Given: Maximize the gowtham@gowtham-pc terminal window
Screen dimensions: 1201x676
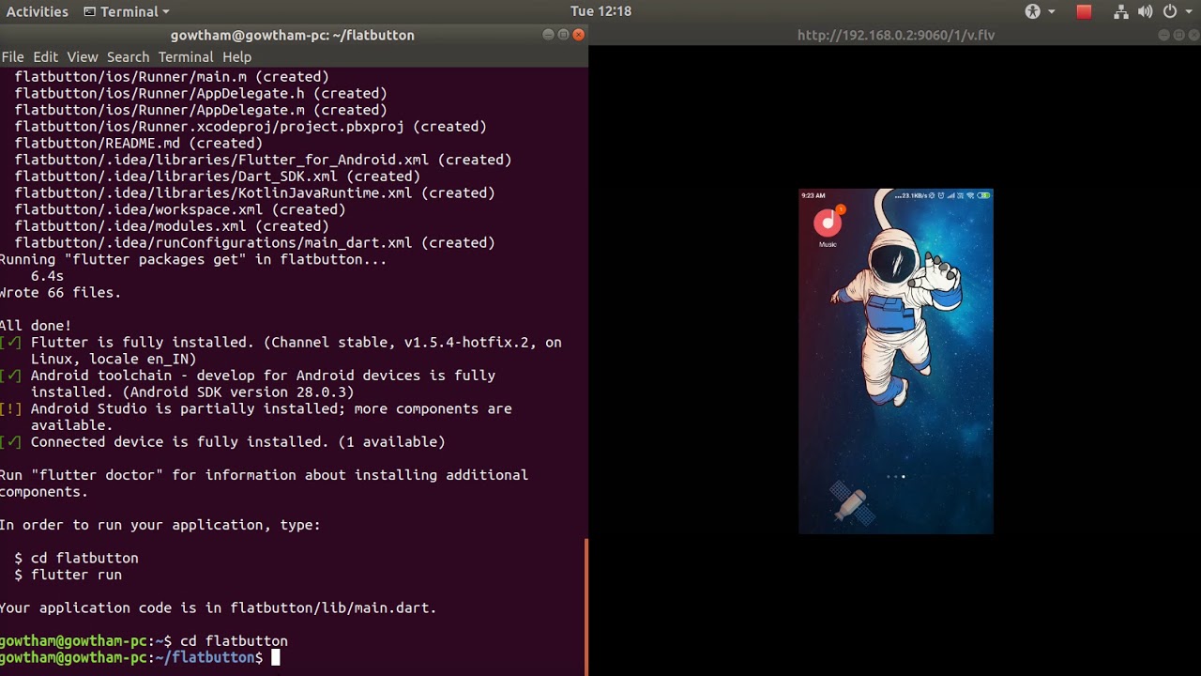Looking at the screenshot, I should coord(563,35).
